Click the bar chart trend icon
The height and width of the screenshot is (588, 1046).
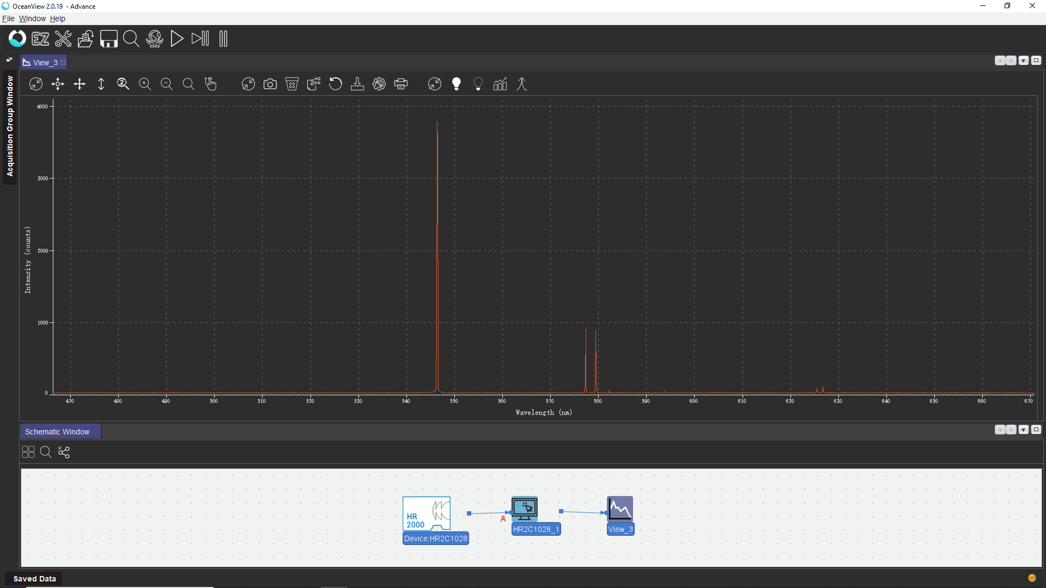tap(500, 84)
